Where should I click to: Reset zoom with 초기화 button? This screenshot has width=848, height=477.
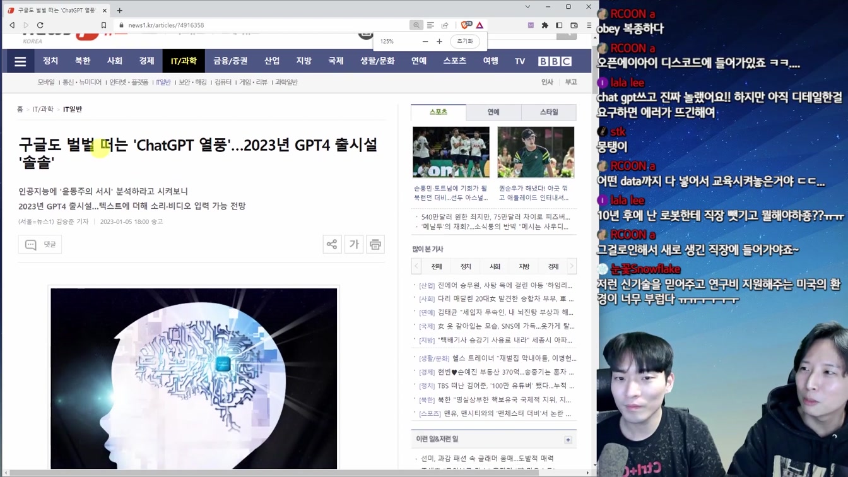465,42
